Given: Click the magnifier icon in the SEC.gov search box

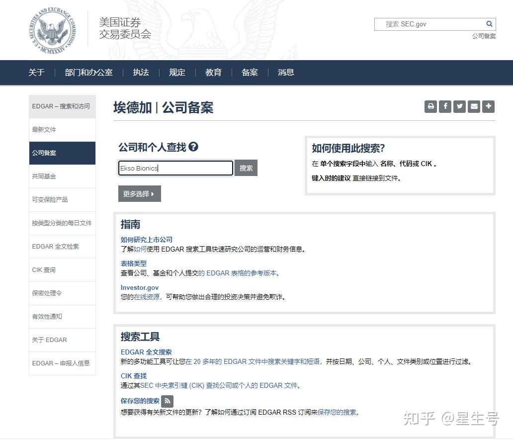Looking at the screenshot, I should [489, 23].
